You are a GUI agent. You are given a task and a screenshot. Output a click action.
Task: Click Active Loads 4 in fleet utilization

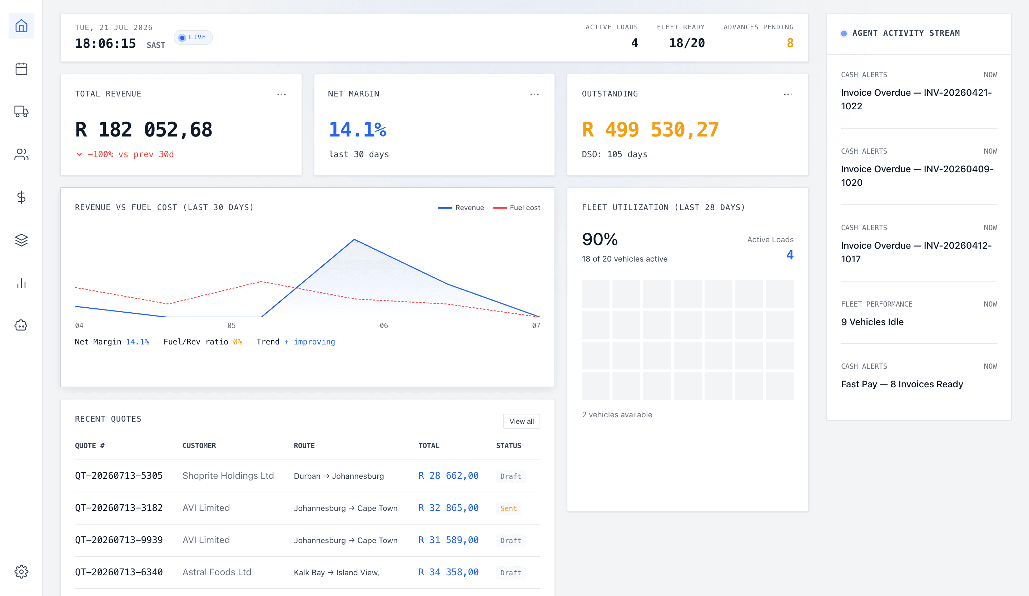pos(790,255)
